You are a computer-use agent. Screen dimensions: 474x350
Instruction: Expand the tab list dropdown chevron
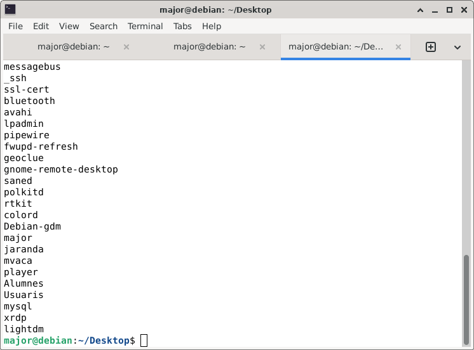[x=457, y=47]
